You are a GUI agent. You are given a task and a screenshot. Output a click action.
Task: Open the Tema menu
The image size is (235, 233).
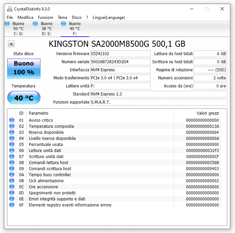click(x=62, y=17)
